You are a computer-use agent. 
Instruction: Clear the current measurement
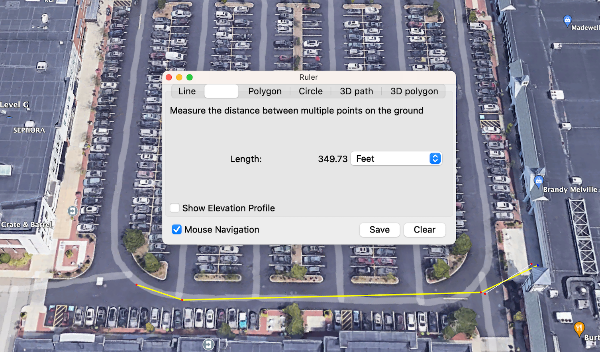[x=424, y=230]
